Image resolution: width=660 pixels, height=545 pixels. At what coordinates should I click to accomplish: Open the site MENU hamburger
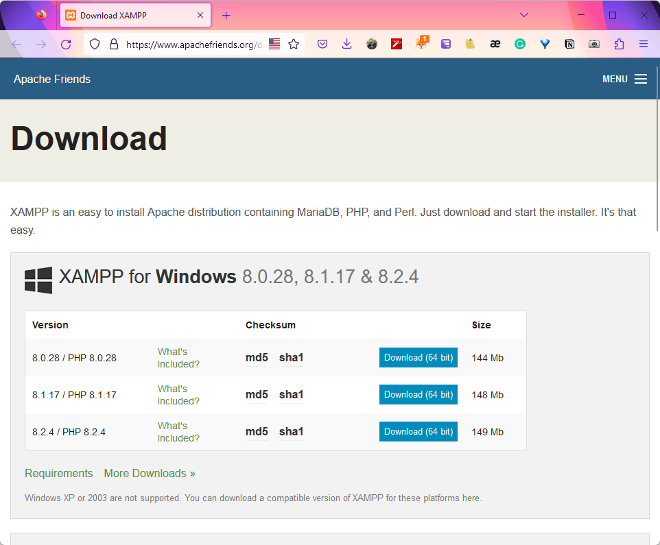[x=624, y=79]
